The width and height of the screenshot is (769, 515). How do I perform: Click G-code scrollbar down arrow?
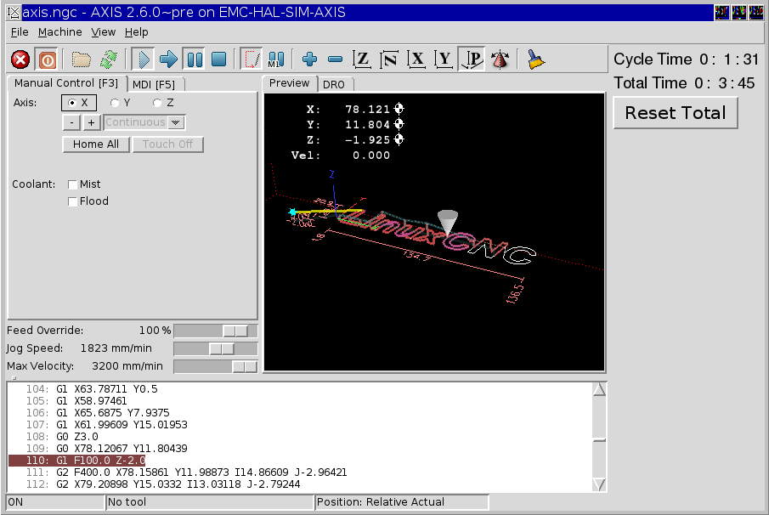[599, 484]
